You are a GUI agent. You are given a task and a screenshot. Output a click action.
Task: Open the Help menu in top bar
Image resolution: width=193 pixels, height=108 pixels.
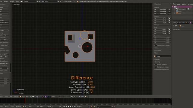pyautogui.click(x=17, y=1)
